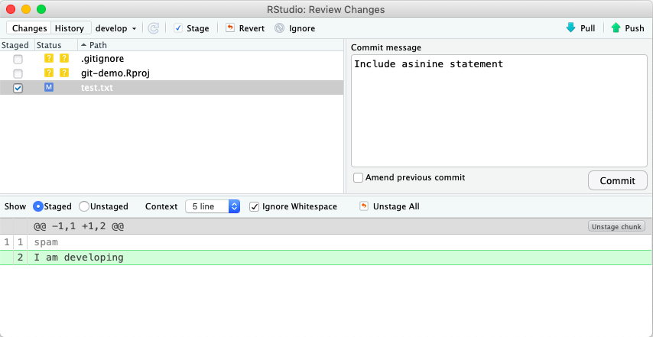Click the diff line 'spam'

coord(46,242)
